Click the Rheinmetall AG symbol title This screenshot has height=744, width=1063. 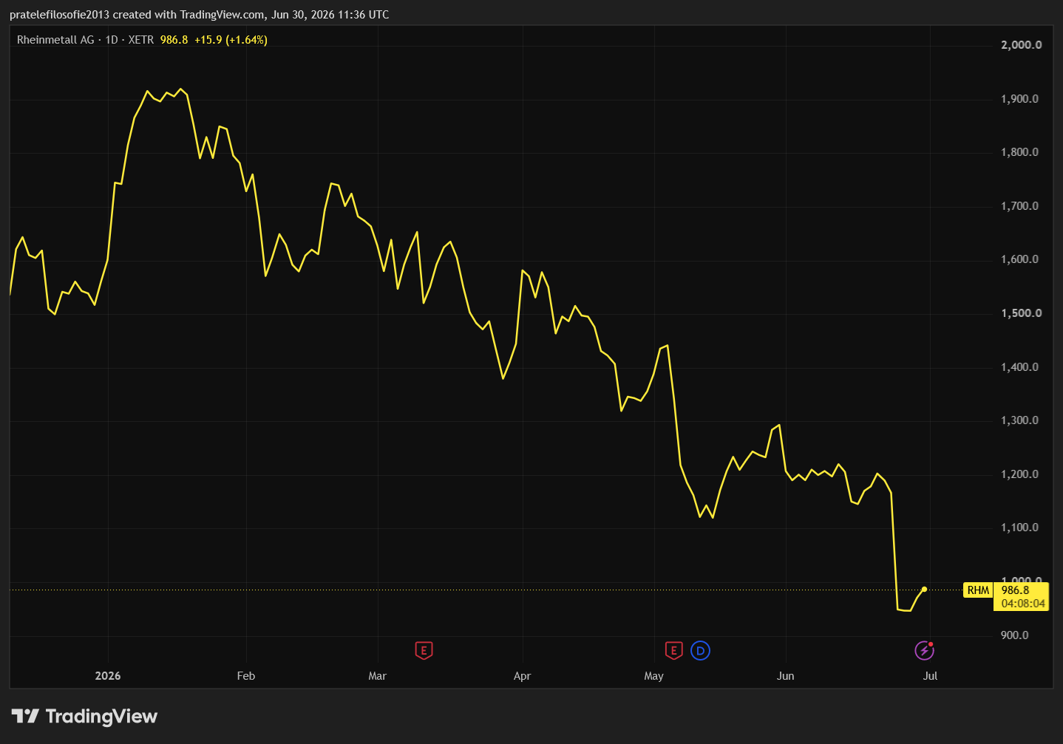(55, 40)
